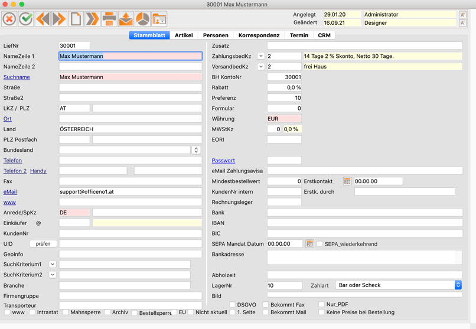476x329 pixels.
Task: Switch to the Termin tab
Action: (299, 35)
